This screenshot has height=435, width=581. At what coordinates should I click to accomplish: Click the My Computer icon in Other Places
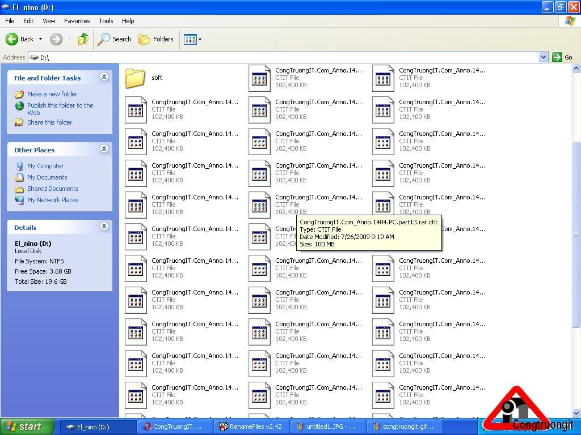20,166
